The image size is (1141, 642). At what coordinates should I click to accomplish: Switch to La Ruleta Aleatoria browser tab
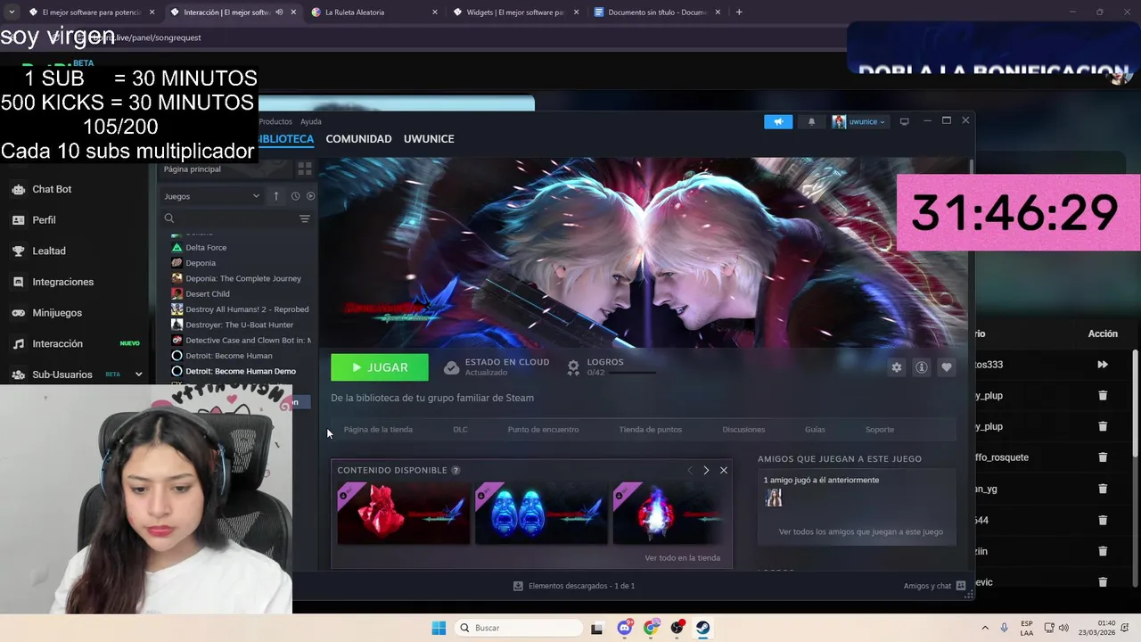click(373, 12)
